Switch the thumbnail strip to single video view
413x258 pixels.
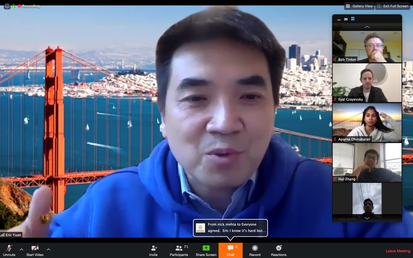point(346,19)
